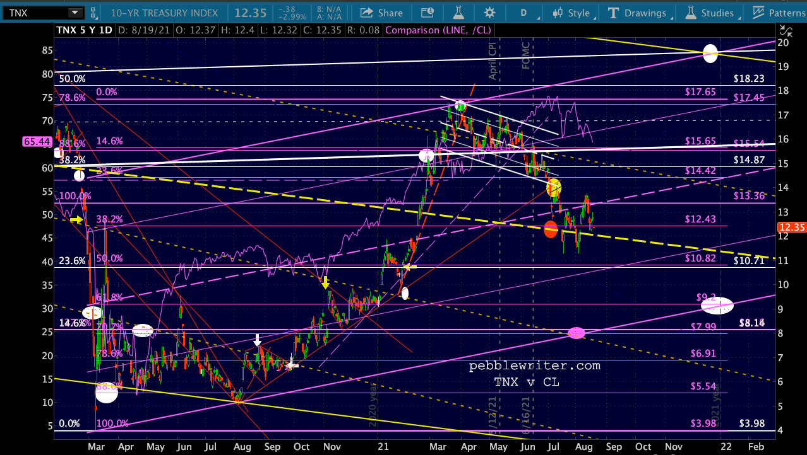Click the crossed-arrows icon at chart top right
The width and height of the screenshot is (807, 455).
(x=785, y=30)
